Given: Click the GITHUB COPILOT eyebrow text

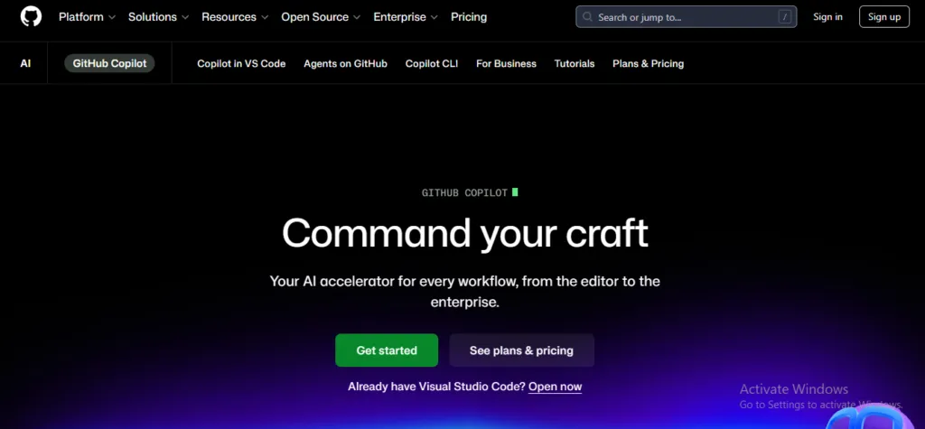Looking at the screenshot, I should (464, 193).
